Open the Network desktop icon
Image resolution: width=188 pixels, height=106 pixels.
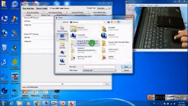tap(4, 34)
